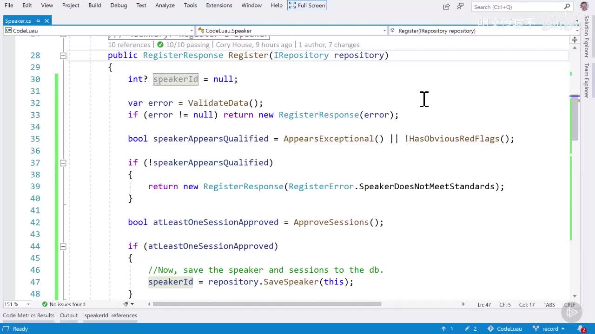
Task: Click AppearsExceptional on line 35
Action: [329, 139]
